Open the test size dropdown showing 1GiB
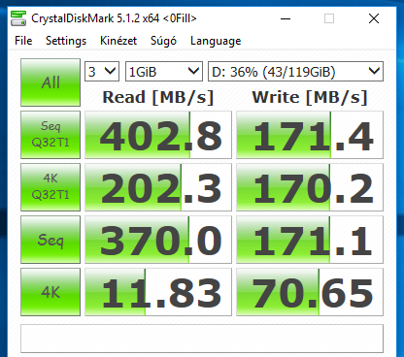The image size is (404, 357). pyautogui.click(x=164, y=71)
